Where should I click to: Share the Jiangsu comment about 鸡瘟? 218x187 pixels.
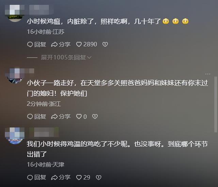pos(61,44)
